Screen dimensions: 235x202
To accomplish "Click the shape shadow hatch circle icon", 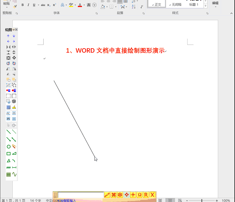I will pos(14,101).
